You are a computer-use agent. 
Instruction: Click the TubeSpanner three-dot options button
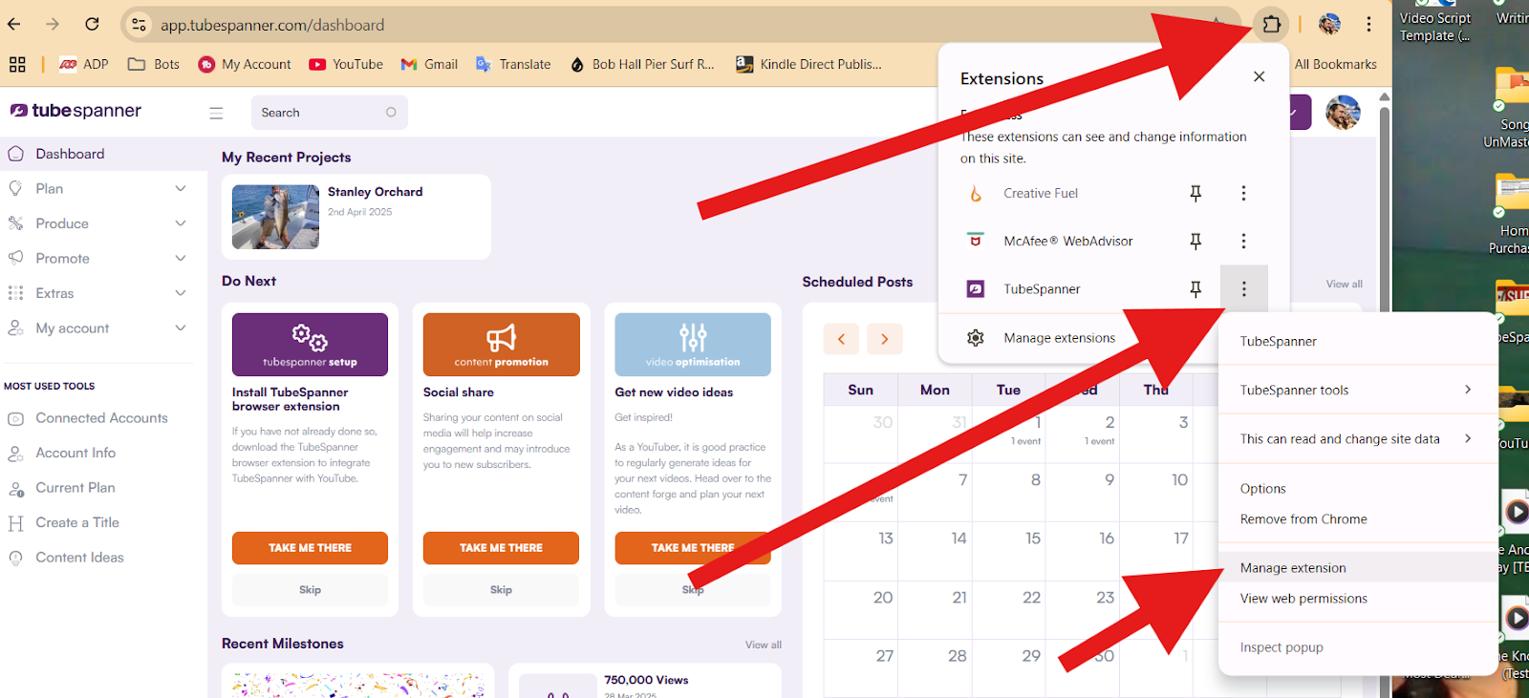[x=1243, y=289]
